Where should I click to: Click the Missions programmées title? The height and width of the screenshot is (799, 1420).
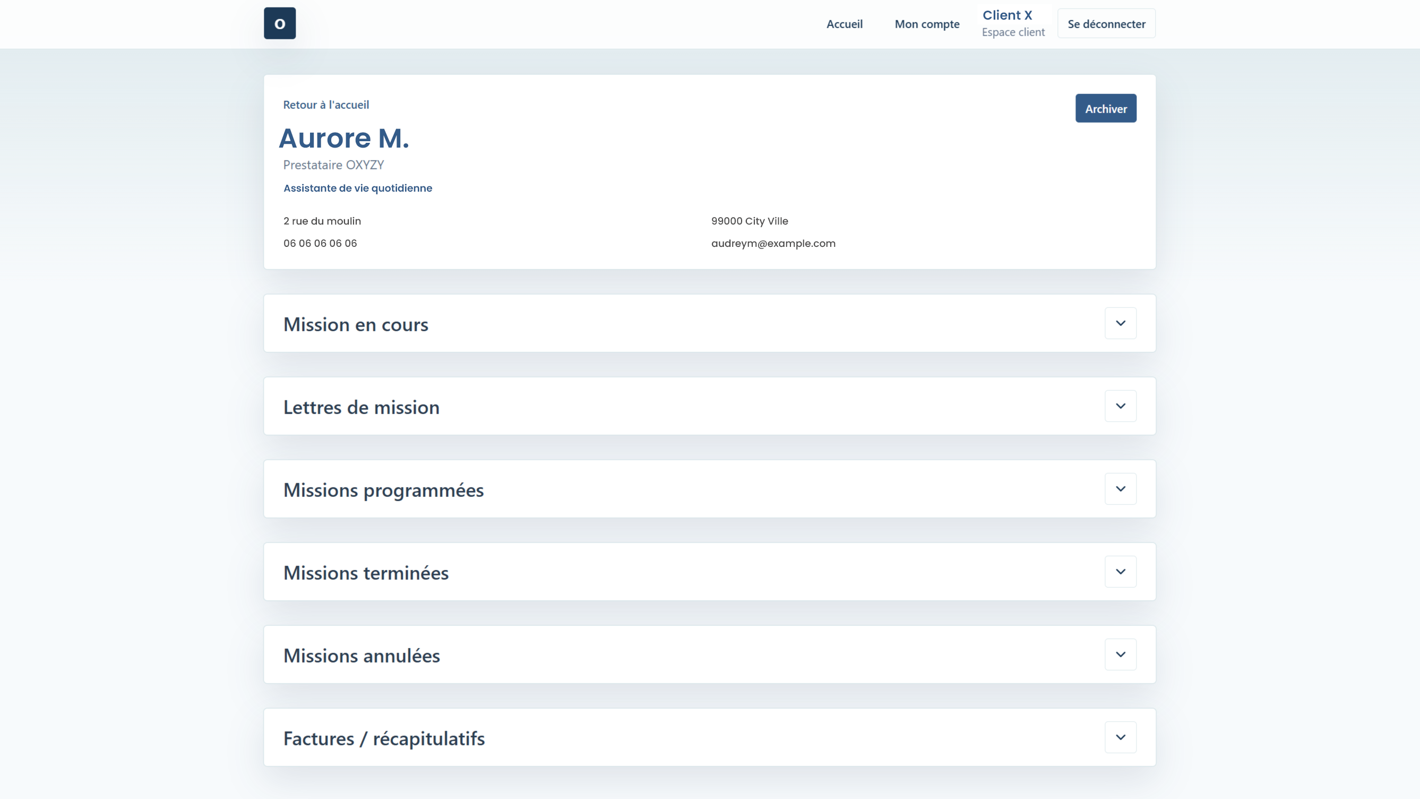click(x=383, y=491)
